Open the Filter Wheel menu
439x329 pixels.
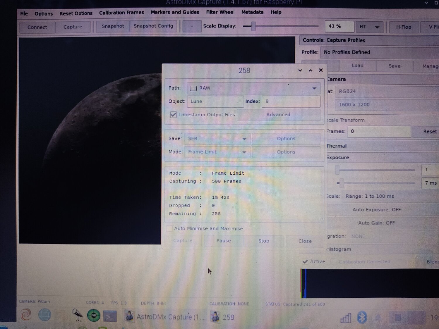pos(220,12)
